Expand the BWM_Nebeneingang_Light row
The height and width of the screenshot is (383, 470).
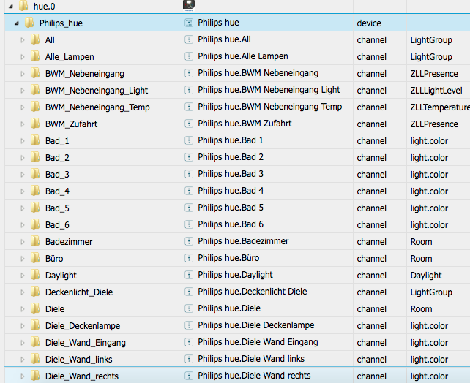point(23,90)
